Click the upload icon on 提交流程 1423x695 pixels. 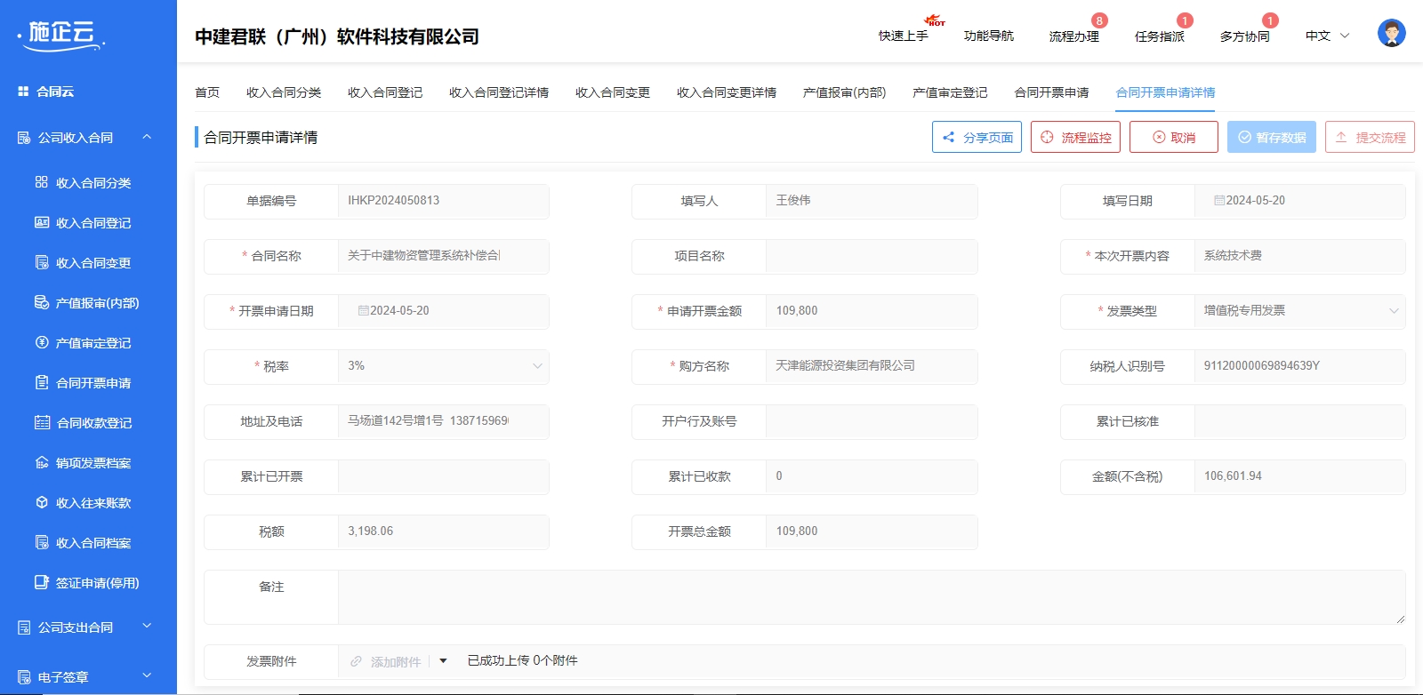coord(1341,138)
